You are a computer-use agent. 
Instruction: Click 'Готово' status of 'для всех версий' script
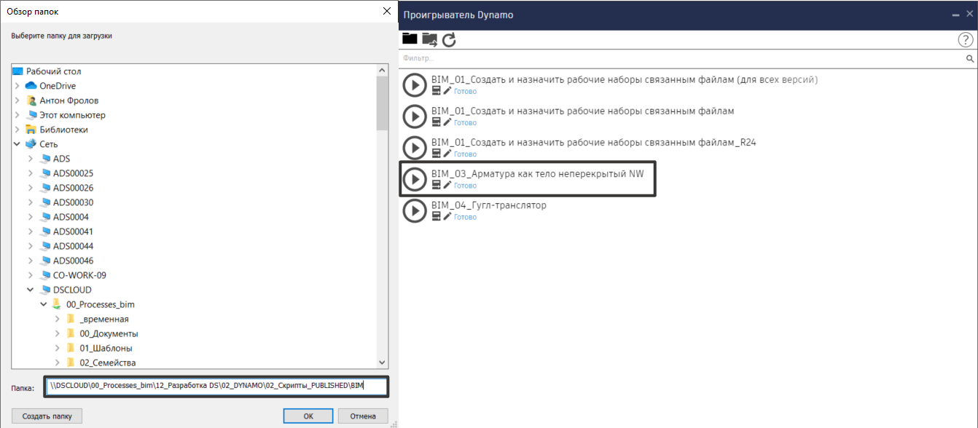click(465, 92)
